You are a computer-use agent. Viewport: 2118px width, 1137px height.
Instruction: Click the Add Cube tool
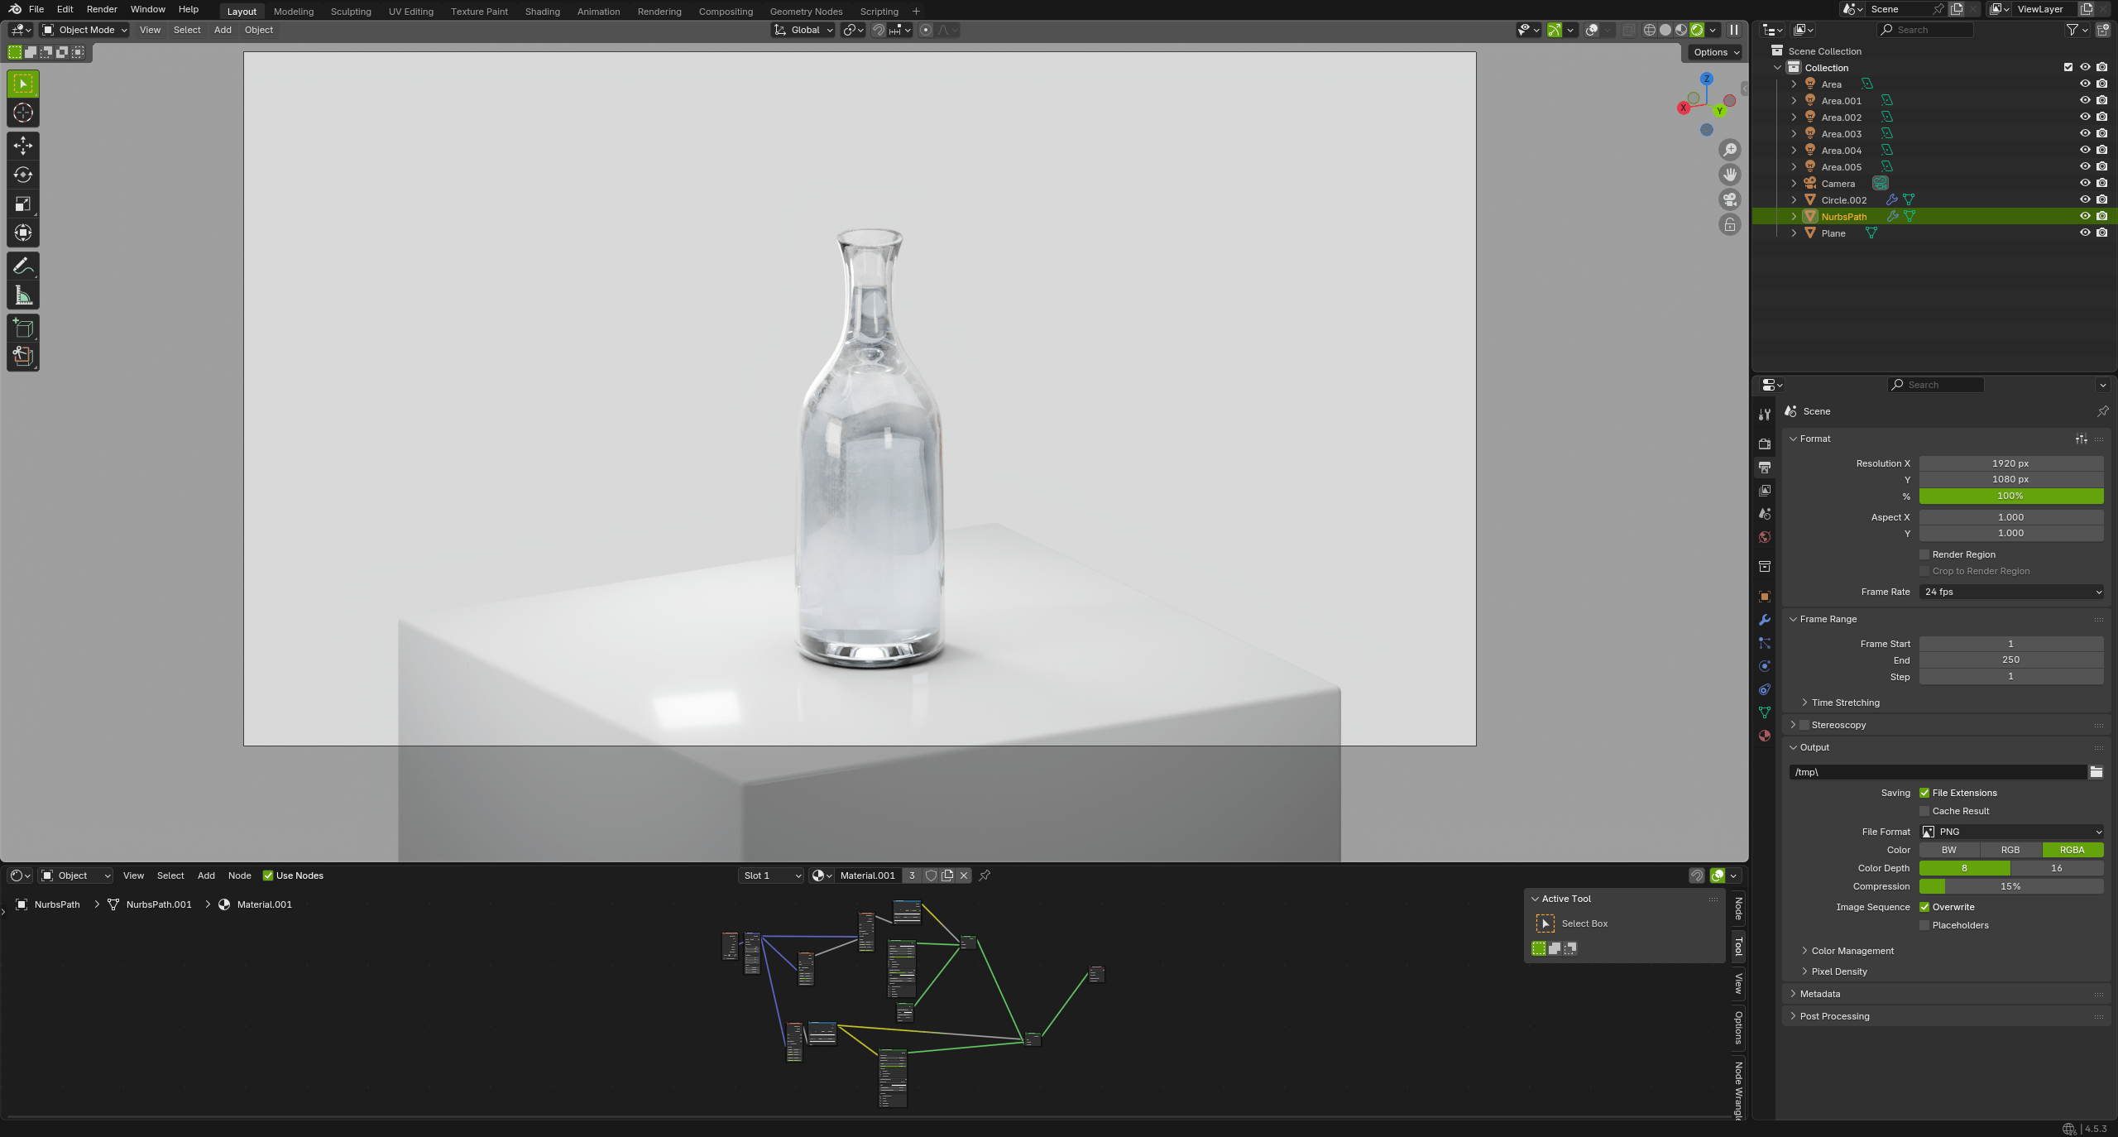tap(23, 328)
